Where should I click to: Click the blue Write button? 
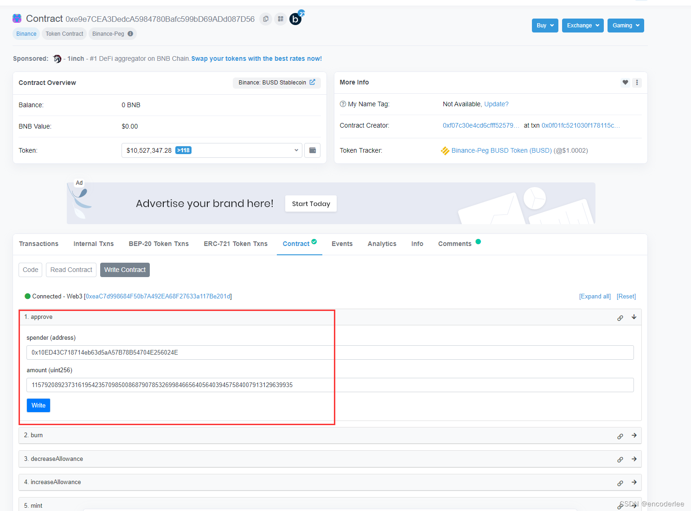[38, 405]
